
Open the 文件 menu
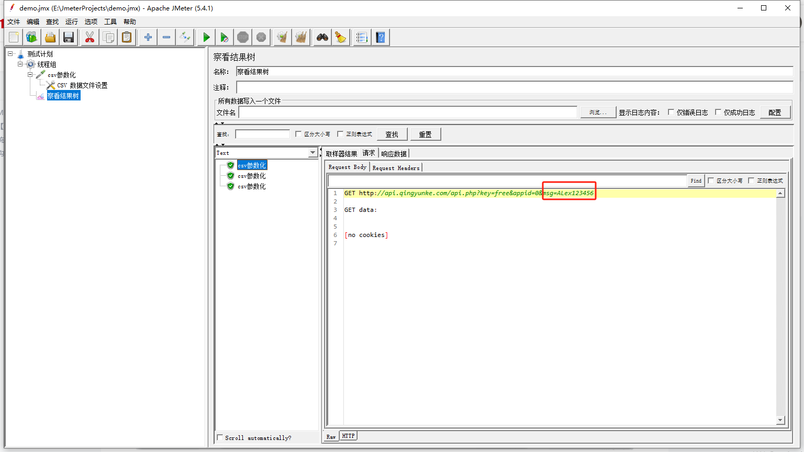point(14,21)
